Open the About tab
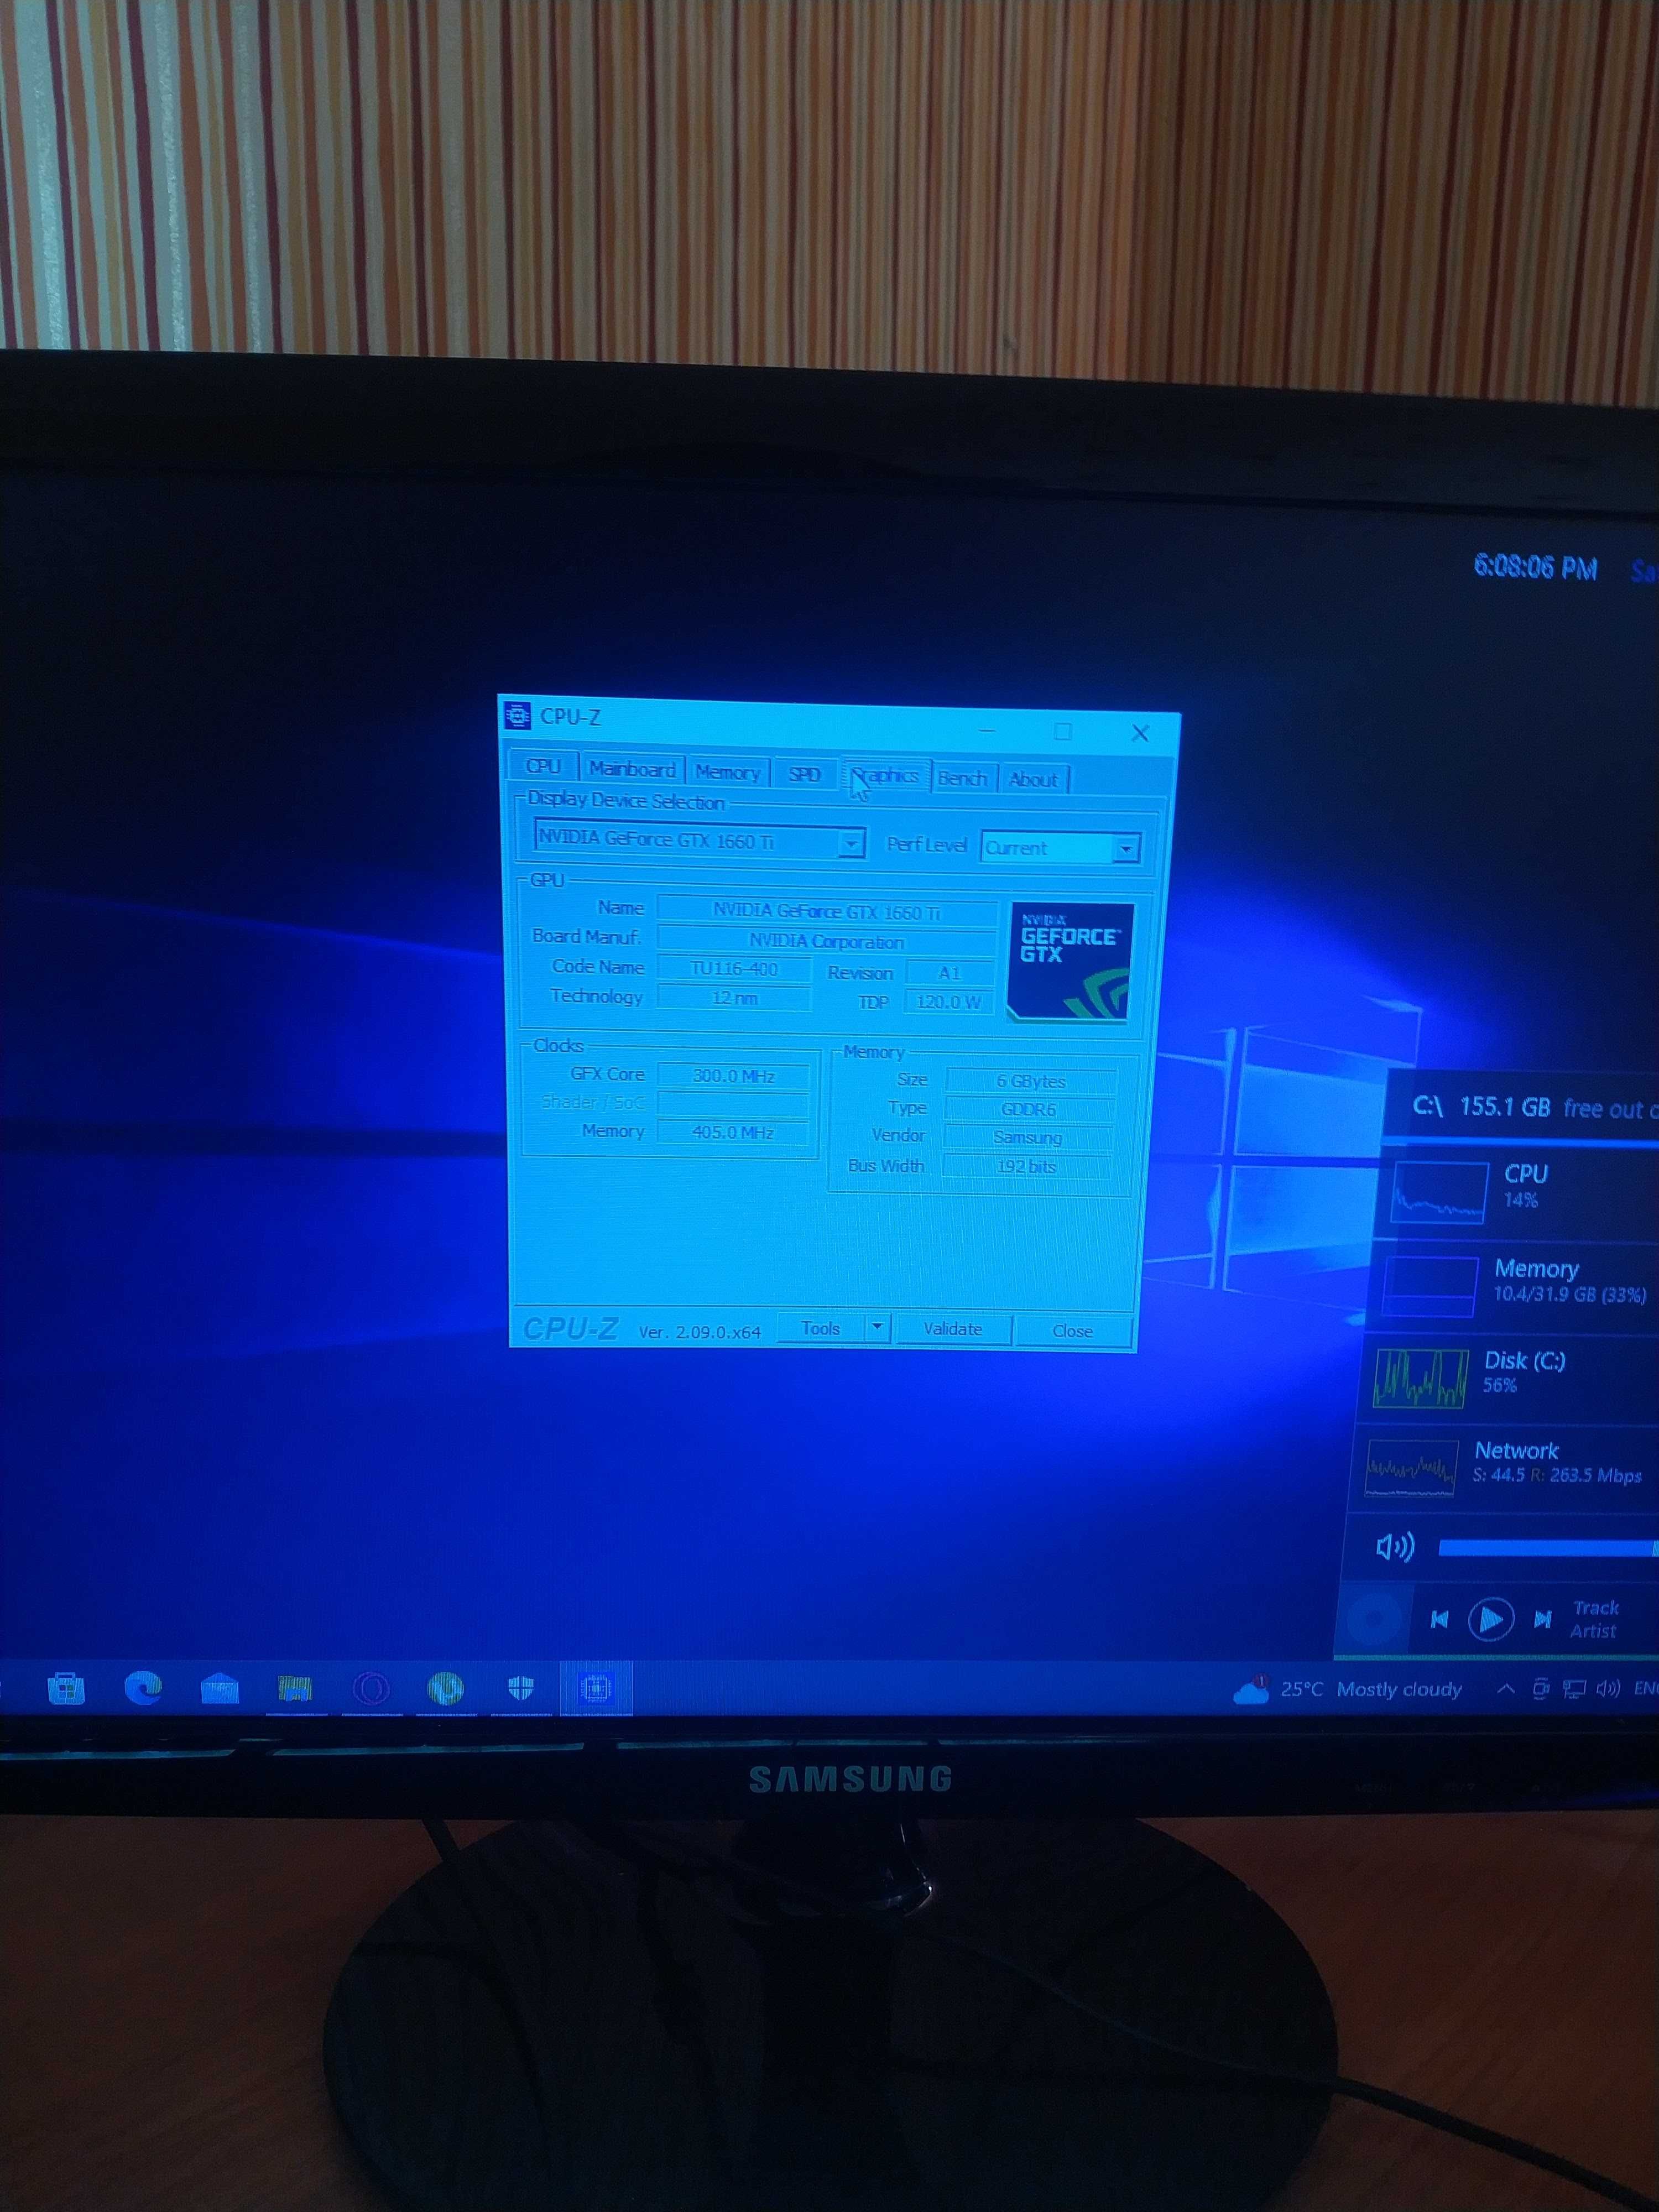This screenshot has width=1659, height=2212. point(1033,780)
